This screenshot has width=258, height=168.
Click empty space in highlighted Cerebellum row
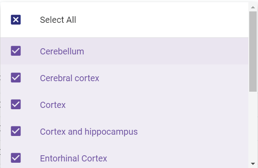pyautogui.click(x=165, y=51)
